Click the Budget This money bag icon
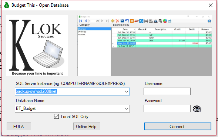Image resolution: width=218 pixels, height=137 pixels. click(x=7, y=5)
